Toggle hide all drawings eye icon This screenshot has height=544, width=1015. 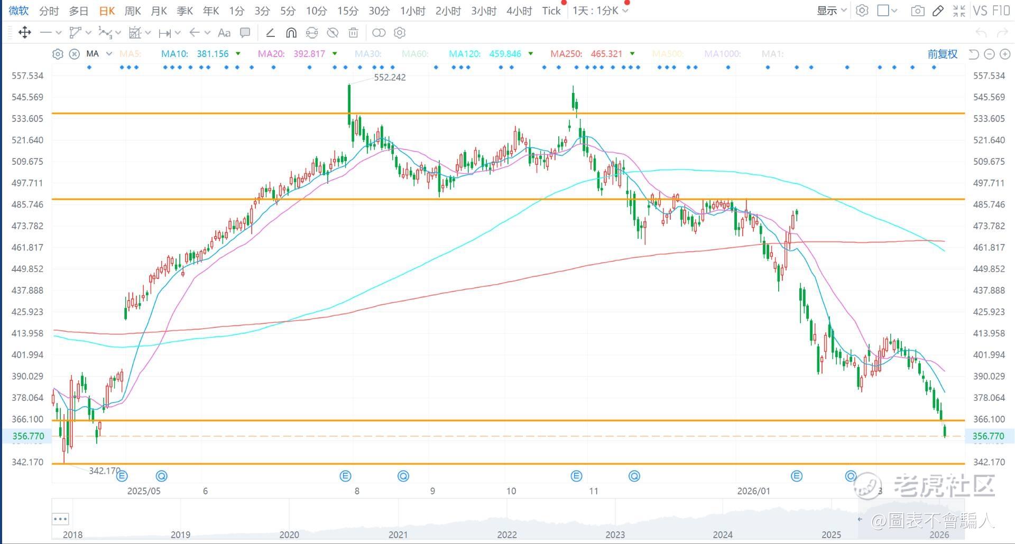(x=333, y=33)
